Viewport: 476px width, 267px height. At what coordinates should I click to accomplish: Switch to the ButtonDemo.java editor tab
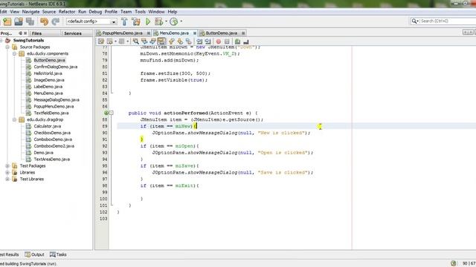pyautogui.click(x=221, y=33)
